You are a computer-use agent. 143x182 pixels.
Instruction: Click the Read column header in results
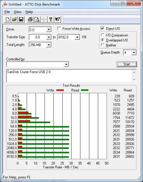click(x=127, y=90)
